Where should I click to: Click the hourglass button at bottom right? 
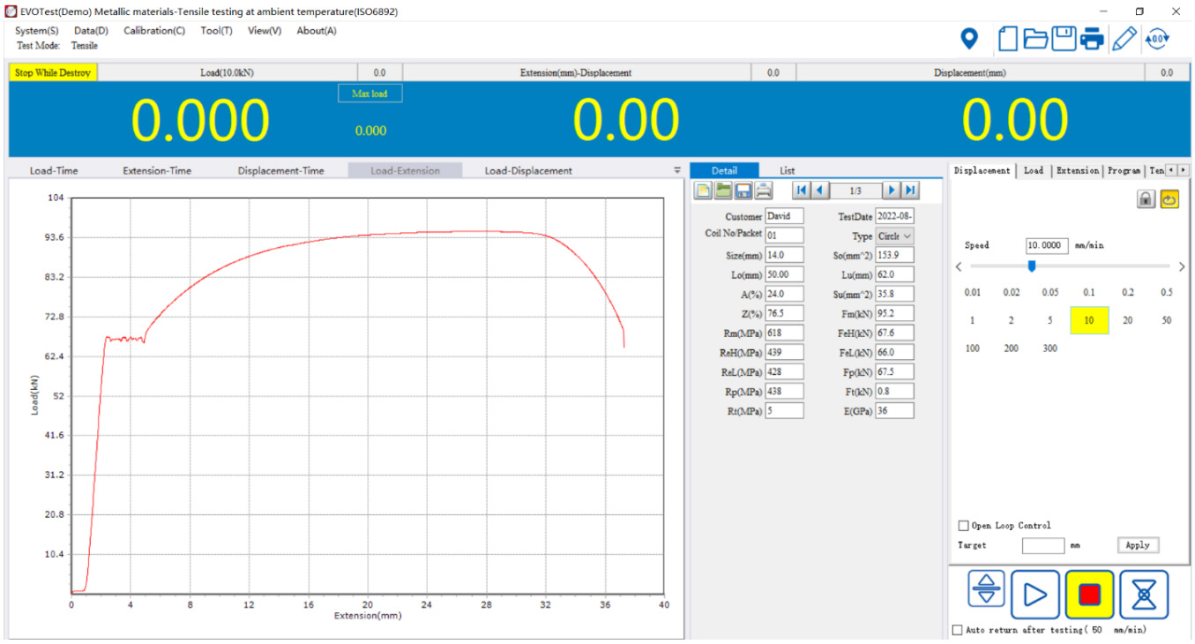coord(1144,595)
